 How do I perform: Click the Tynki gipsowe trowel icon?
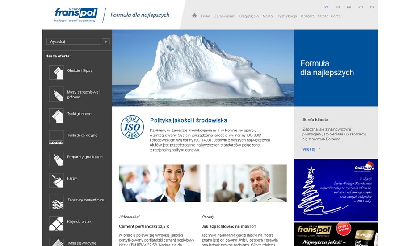pyautogui.click(x=56, y=116)
